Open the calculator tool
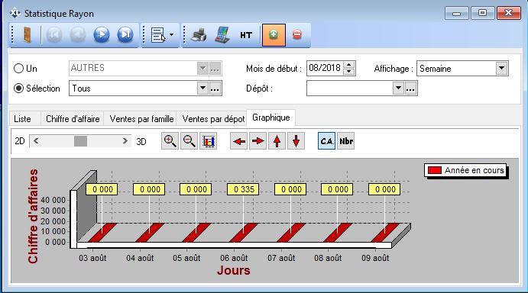528x293 pixels. click(222, 34)
